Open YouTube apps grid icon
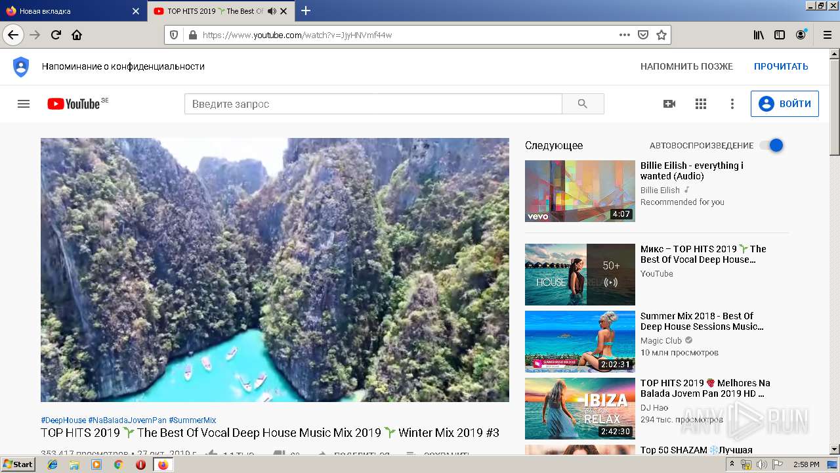The image size is (840, 473). (x=701, y=104)
